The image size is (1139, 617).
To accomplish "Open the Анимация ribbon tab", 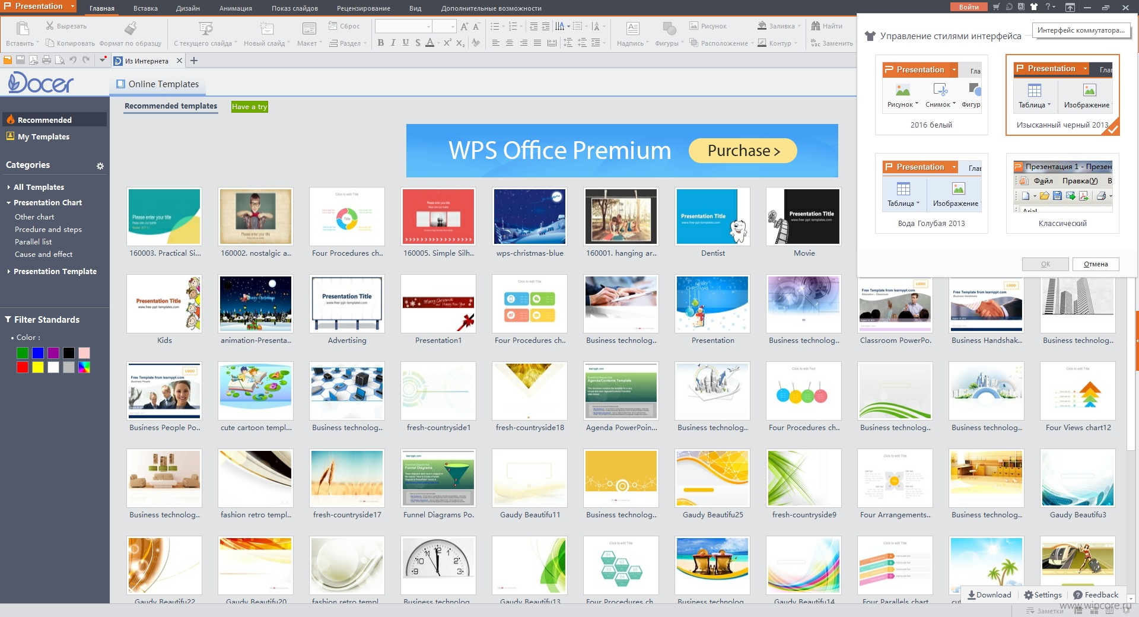I will 236,8.
